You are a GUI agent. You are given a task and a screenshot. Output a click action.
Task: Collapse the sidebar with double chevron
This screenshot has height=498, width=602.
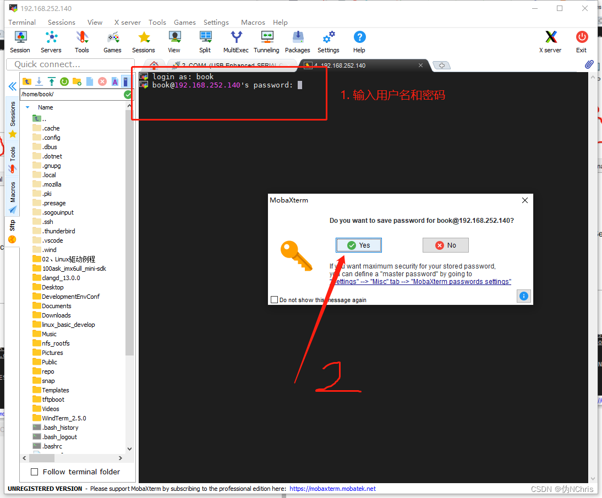pos(13,86)
